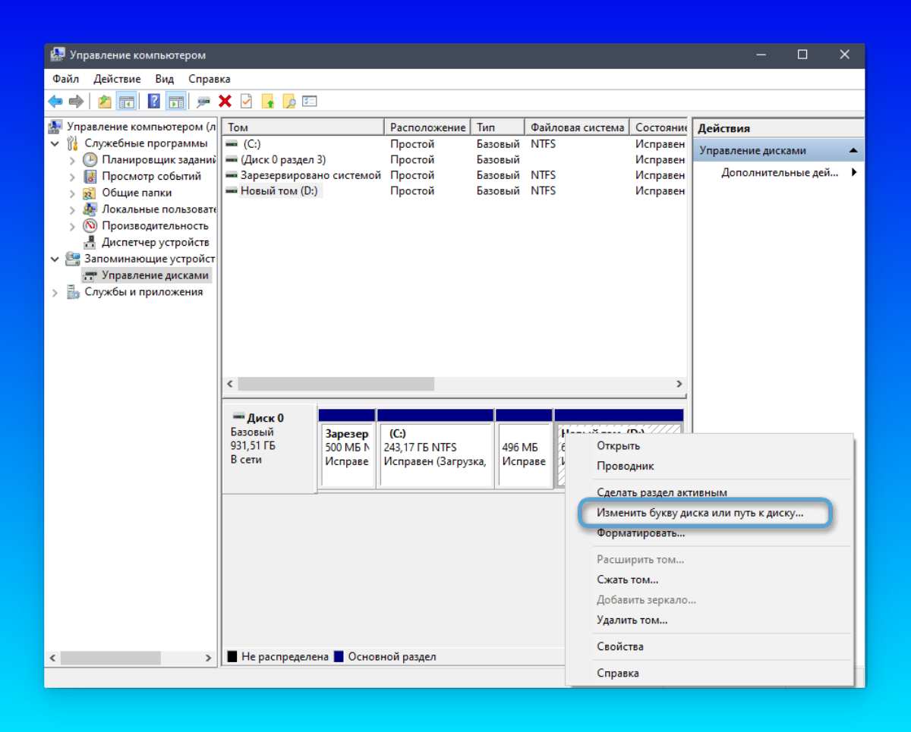The width and height of the screenshot is (911, 732).
Task: Click the Файловая система column header
Action: tap(577, 127)
